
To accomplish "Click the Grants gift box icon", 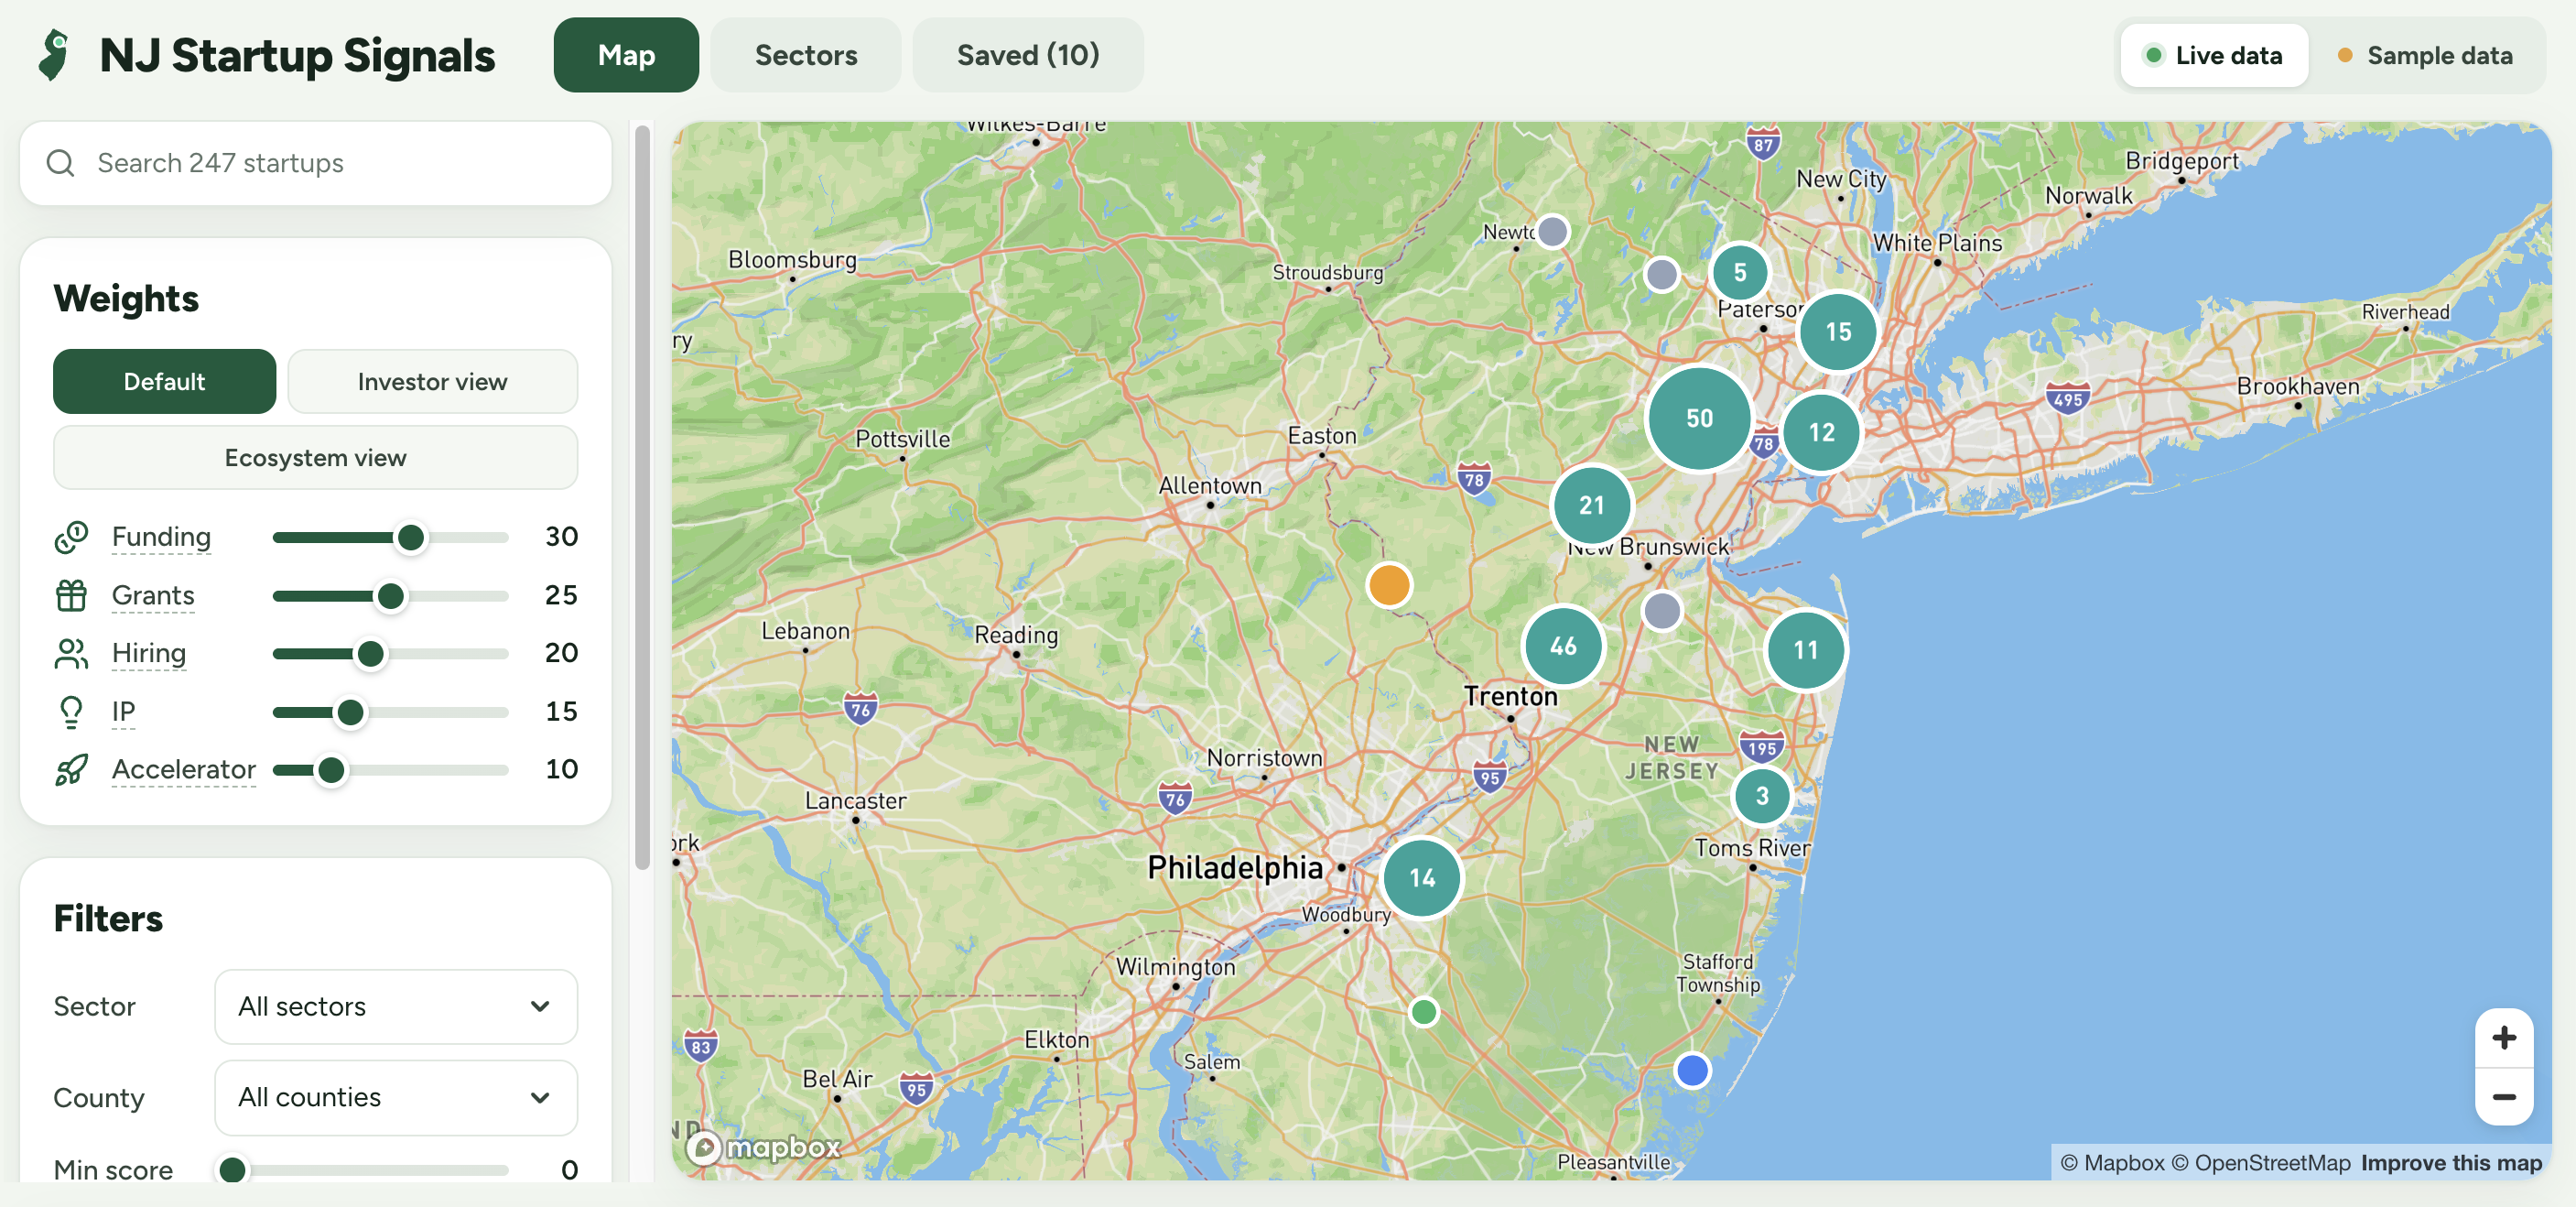I will coord(71,595).
